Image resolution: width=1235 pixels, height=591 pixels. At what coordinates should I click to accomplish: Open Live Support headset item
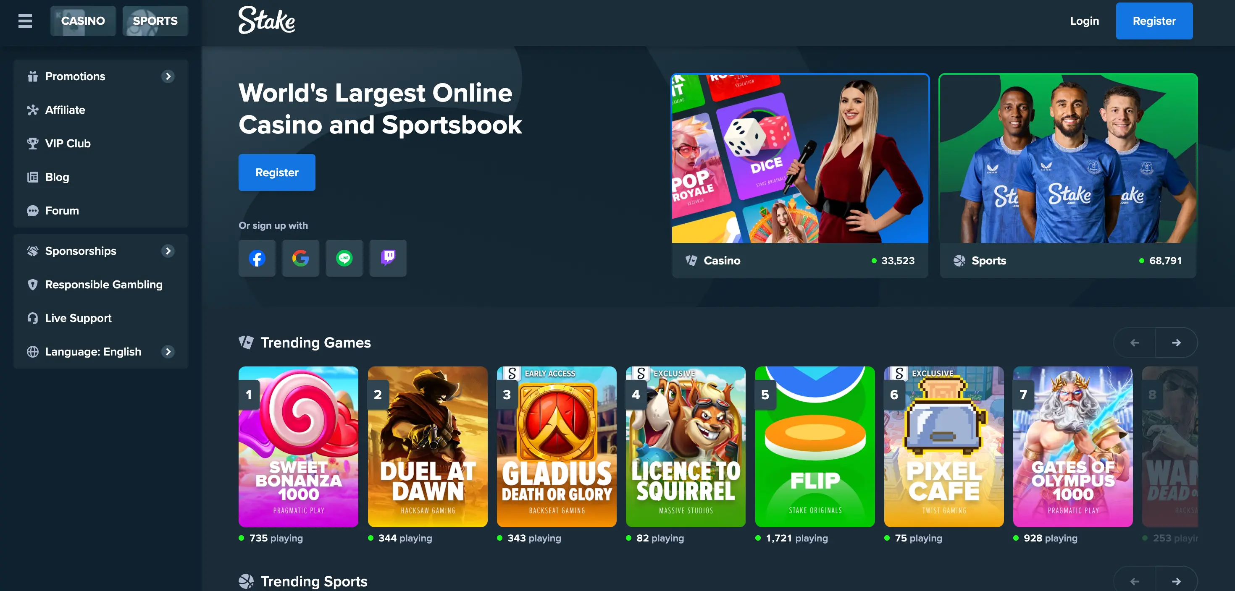(78, 318)
